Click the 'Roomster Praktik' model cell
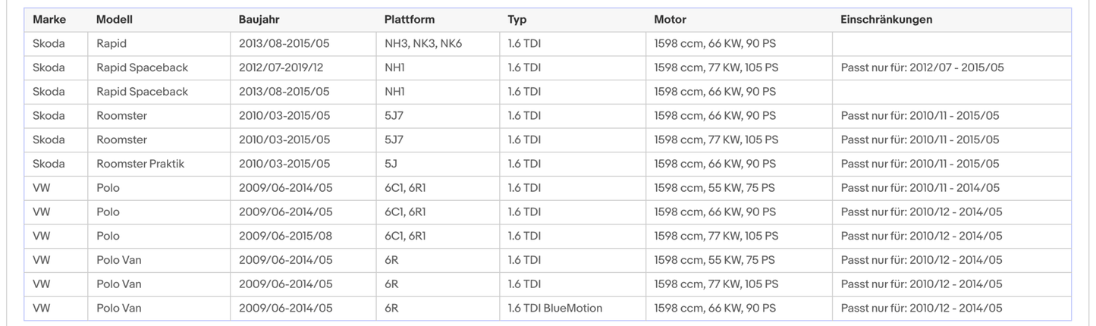 pos(140,164)
